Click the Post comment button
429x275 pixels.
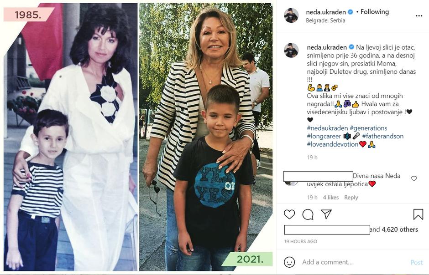416,262
